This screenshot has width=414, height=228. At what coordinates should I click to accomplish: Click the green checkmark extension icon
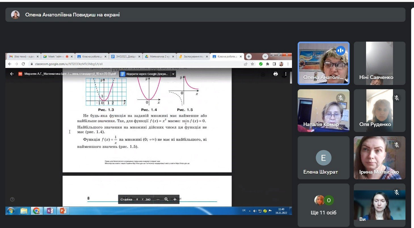(x=261, y=64)
